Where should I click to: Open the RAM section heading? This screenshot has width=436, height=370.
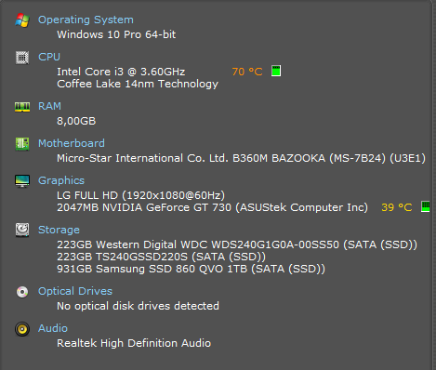49,106
